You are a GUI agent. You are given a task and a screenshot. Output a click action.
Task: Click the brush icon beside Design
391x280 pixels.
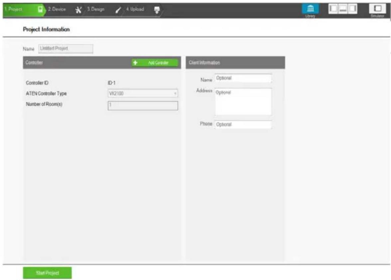click(x=118, y=10)
